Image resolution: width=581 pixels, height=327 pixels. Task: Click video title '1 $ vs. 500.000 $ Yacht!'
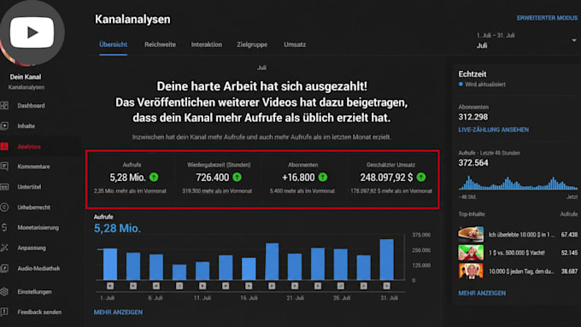[x=517, y=253]
